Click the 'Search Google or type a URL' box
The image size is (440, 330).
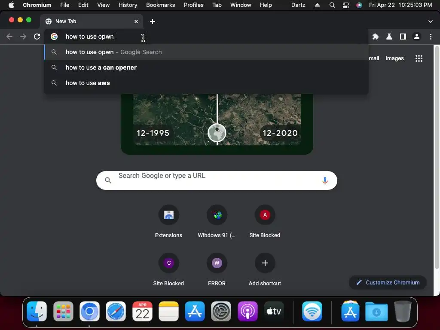tap(217, 180)
